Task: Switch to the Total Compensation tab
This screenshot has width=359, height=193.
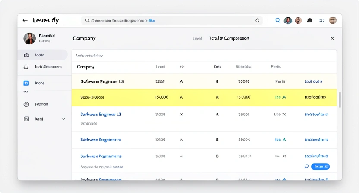Action: 229,38
